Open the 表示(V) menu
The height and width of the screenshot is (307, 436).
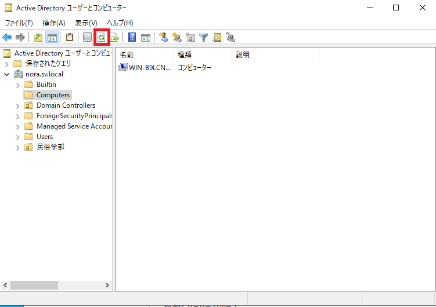[x=86, y=23]
